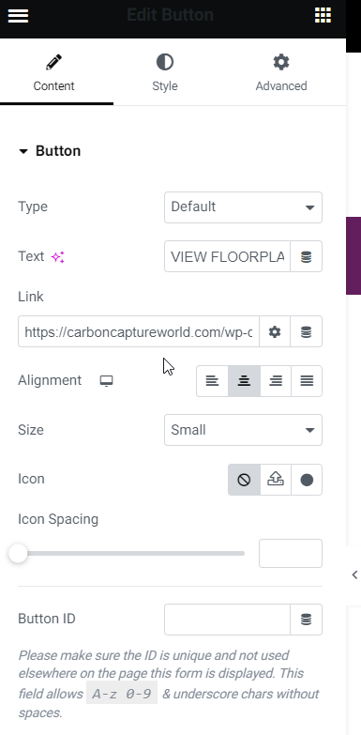
Task: Open the Size dropdown
Action: click(x=243, y=430)
